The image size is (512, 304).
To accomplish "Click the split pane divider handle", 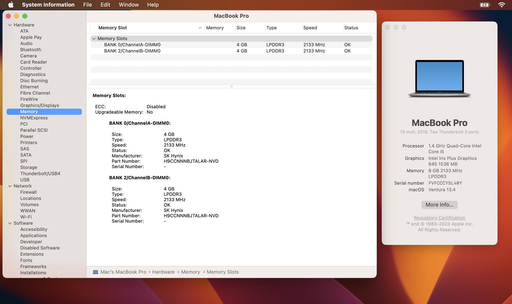I will [x=231, y=86].
